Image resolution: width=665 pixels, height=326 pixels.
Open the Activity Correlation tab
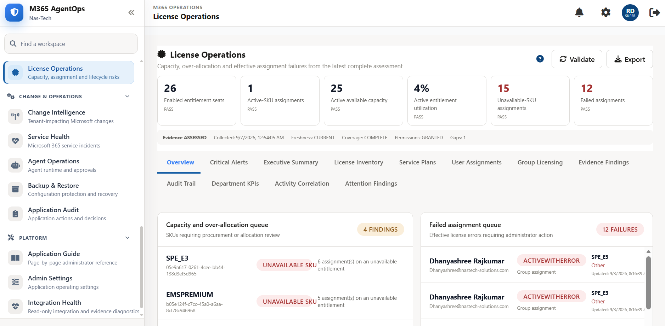pos(302,184)
